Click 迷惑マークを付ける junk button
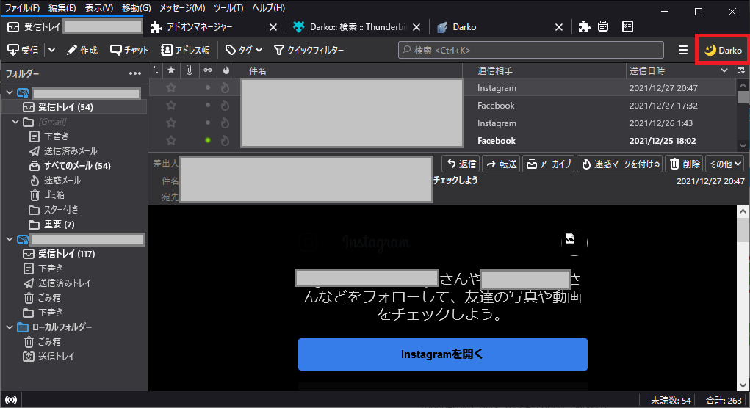The image size is (750, 408). click(x=620, y=164)
